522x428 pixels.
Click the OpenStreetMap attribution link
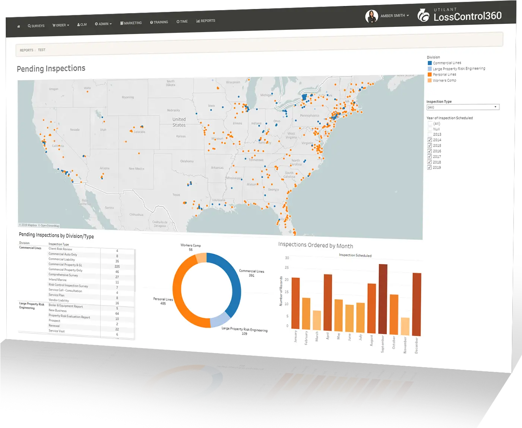50,226
